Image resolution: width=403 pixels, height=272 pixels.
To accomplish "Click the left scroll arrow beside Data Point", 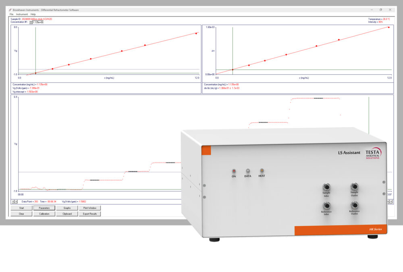I will click(x=13, y=202).
